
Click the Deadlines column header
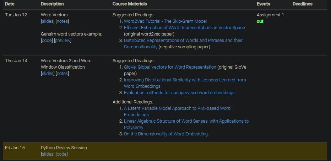click(302, 4)
